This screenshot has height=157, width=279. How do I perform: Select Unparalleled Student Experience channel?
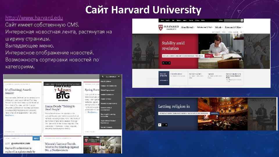click(x=108, y=122)
